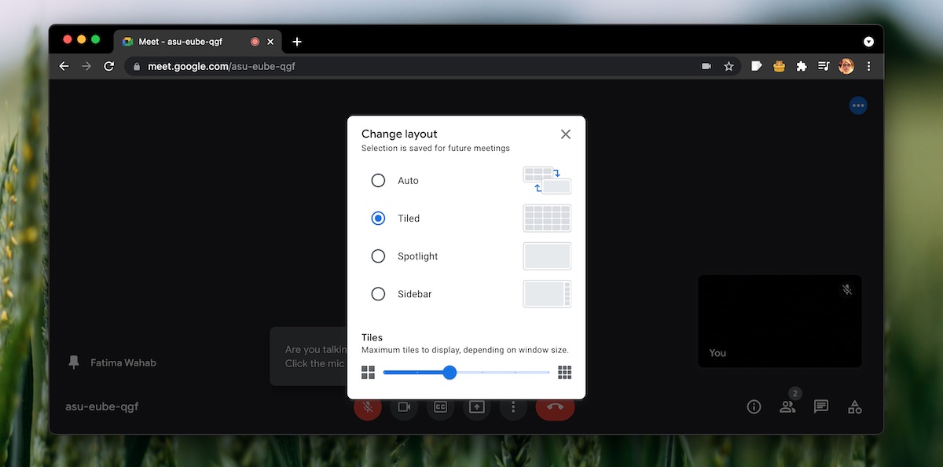Choose the Sidebar layout radio button

pos(378,294)
